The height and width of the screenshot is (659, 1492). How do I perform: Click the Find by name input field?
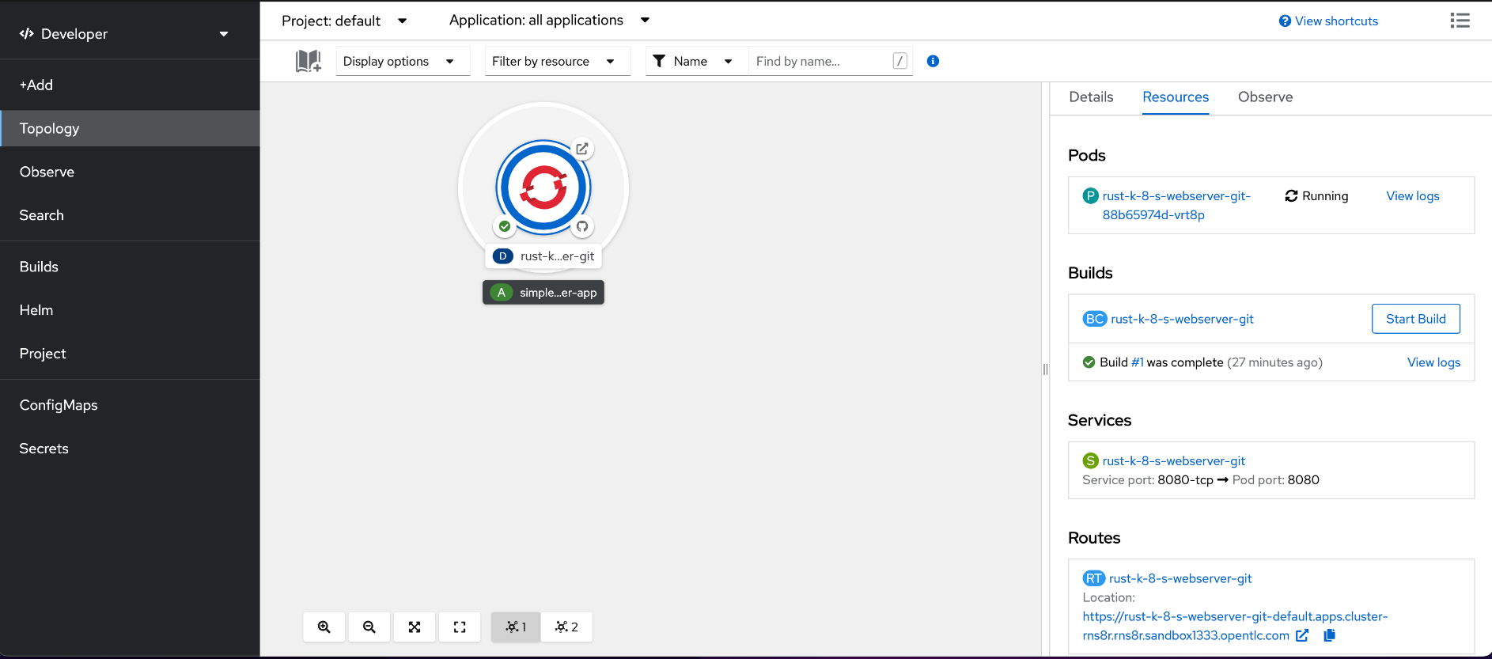click(x=821, y=61)
